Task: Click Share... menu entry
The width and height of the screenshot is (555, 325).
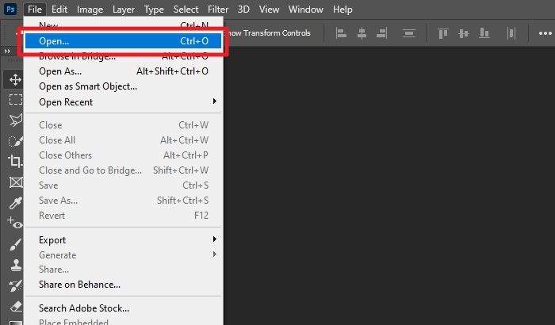Action: [x=123, y=270]
